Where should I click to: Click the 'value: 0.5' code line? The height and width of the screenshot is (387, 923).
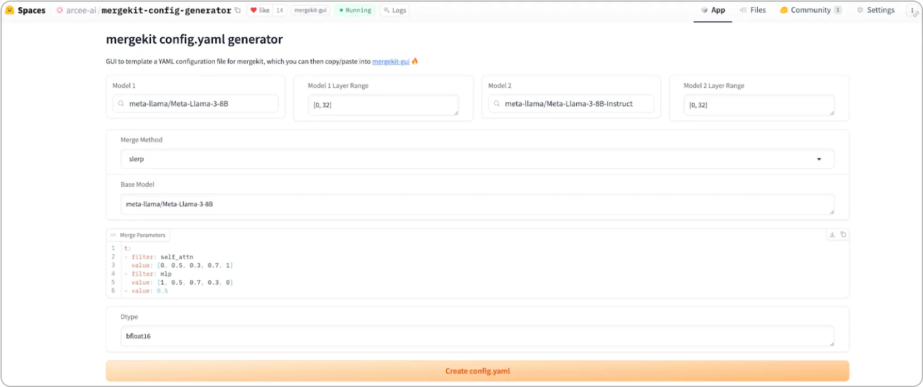click(x=146, y=291)
